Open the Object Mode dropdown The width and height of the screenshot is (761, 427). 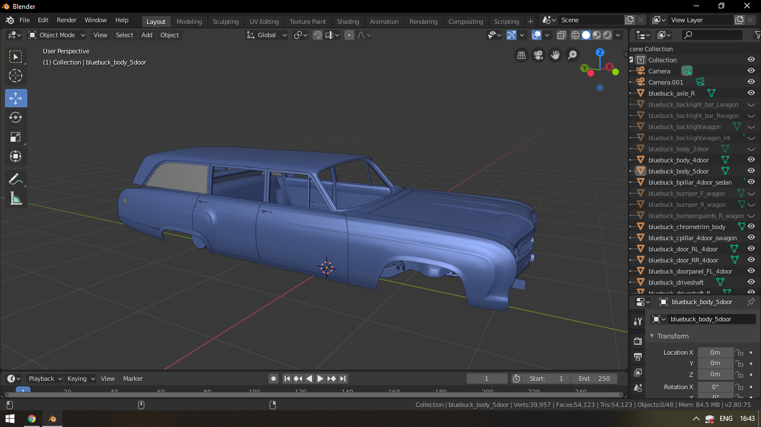coord(57,35)
